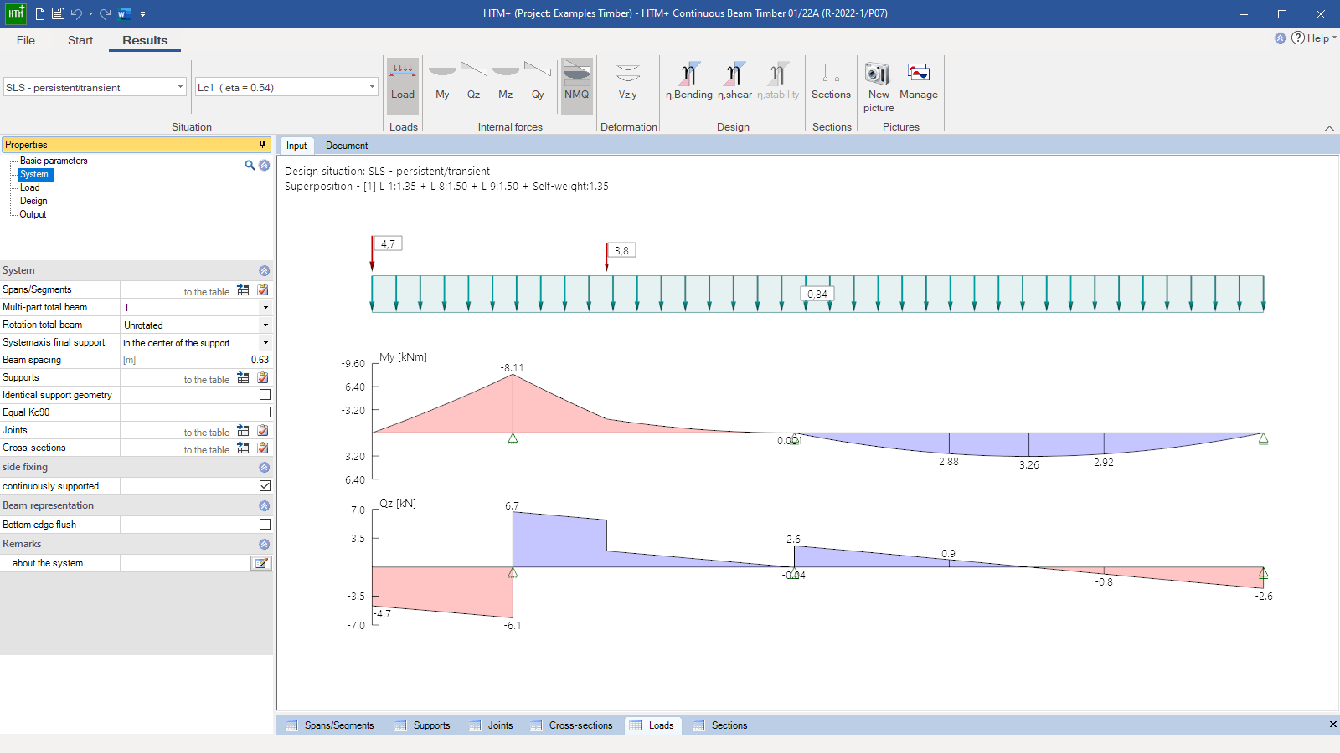The width and height of the screenshot is (1340, 753).
Task: Toggle Bottom edge flush checkbox
Action: coord(265,525)
